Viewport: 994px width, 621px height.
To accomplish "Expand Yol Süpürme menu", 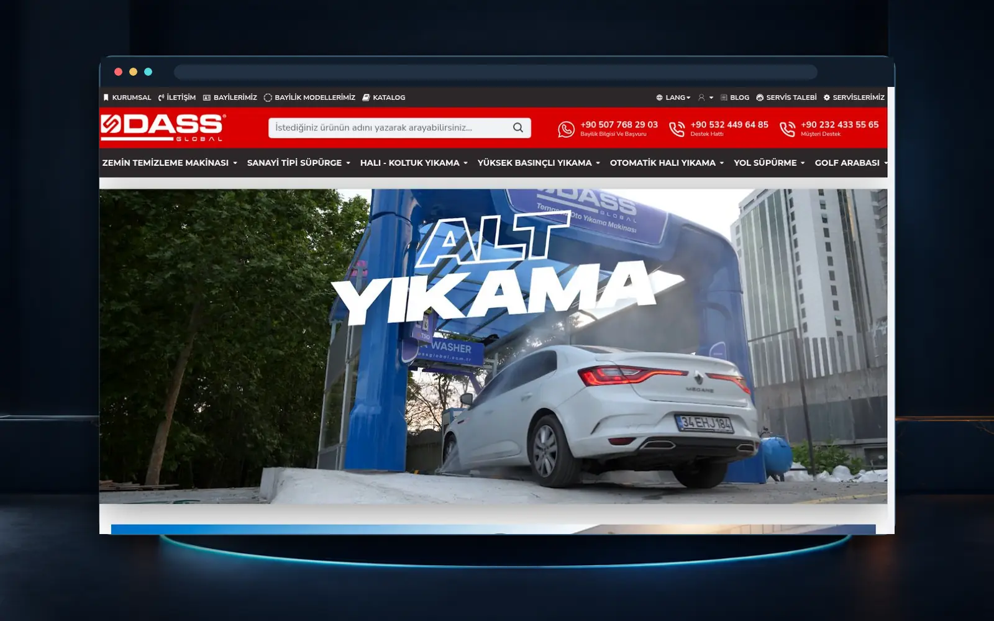I will click(769, 163).
